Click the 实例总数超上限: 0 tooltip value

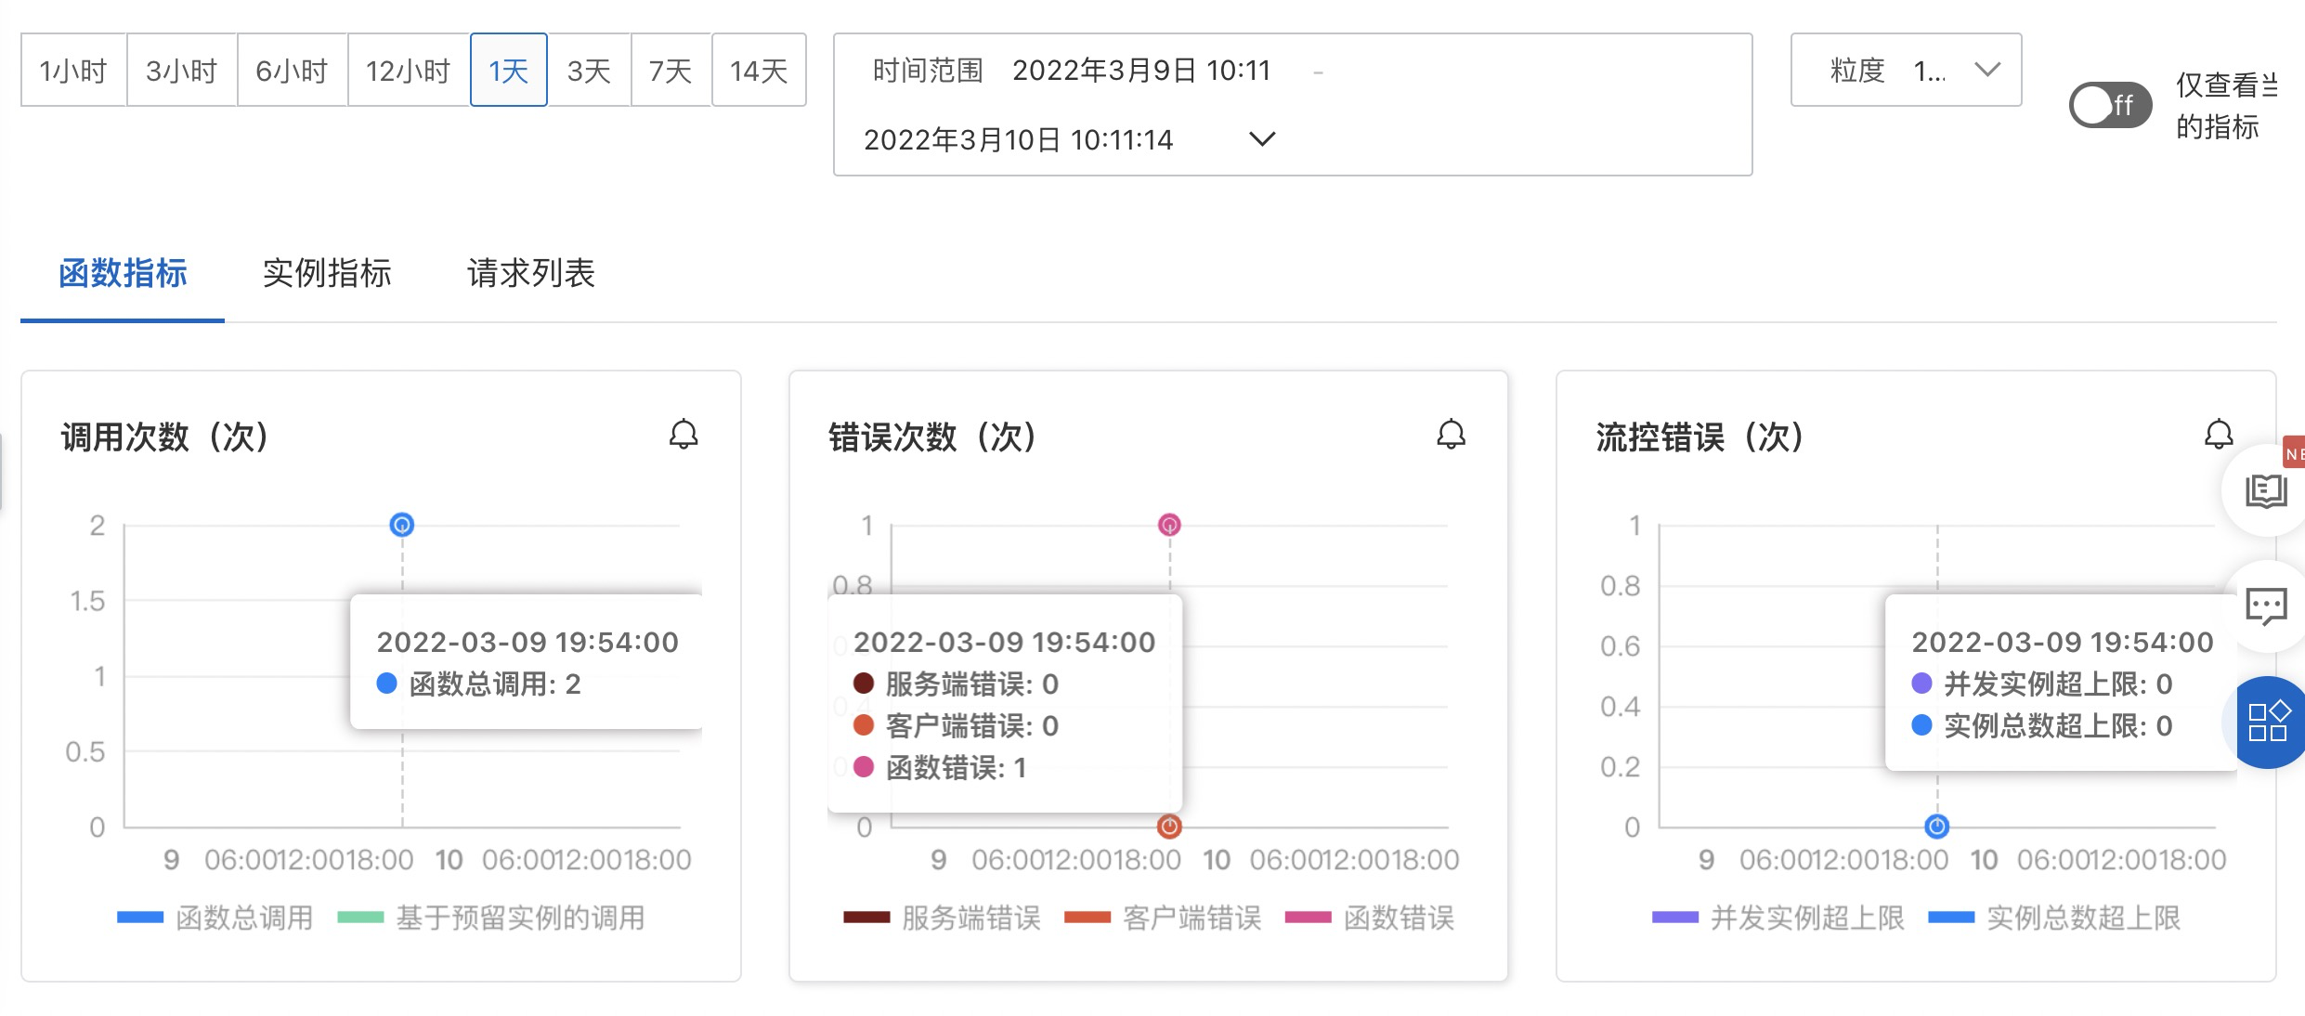tap(2042, 726)
